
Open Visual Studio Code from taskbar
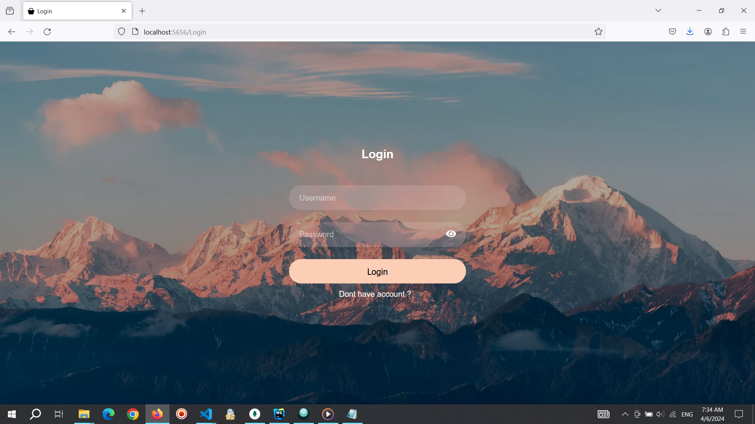pyautogui.click(x=206, y=414)
